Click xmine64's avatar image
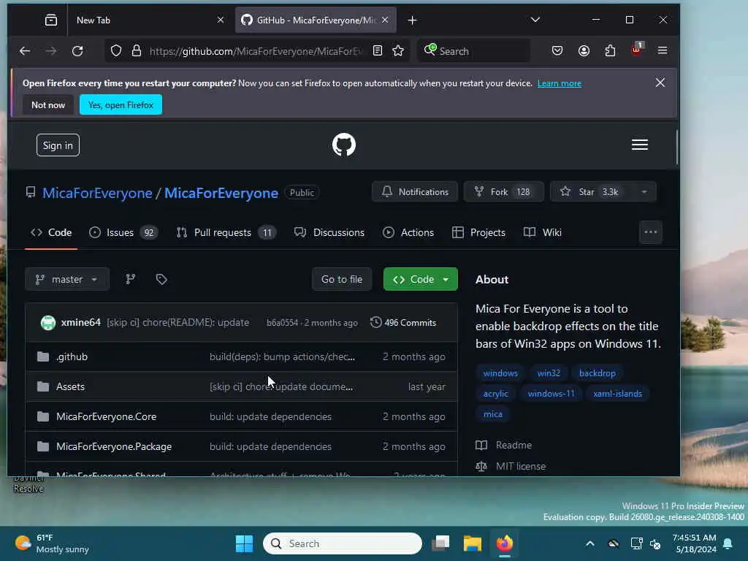Screen dimensions: 748x561 [x=48, y=323]
